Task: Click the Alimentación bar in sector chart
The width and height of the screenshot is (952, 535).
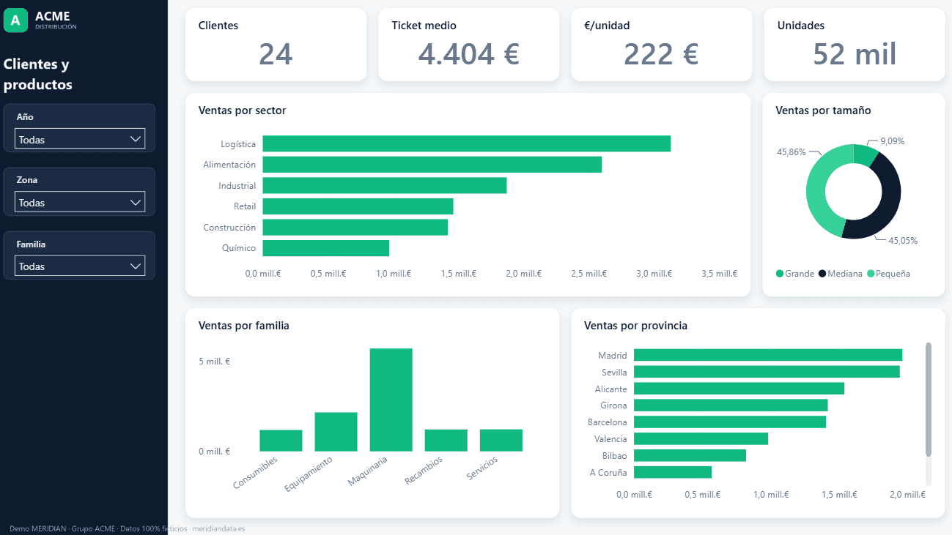Action: [x=432, y=165]
